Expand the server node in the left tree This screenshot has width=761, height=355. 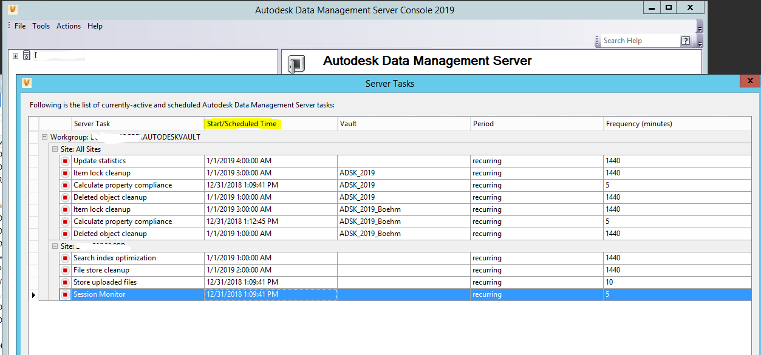tap(15, 55)
